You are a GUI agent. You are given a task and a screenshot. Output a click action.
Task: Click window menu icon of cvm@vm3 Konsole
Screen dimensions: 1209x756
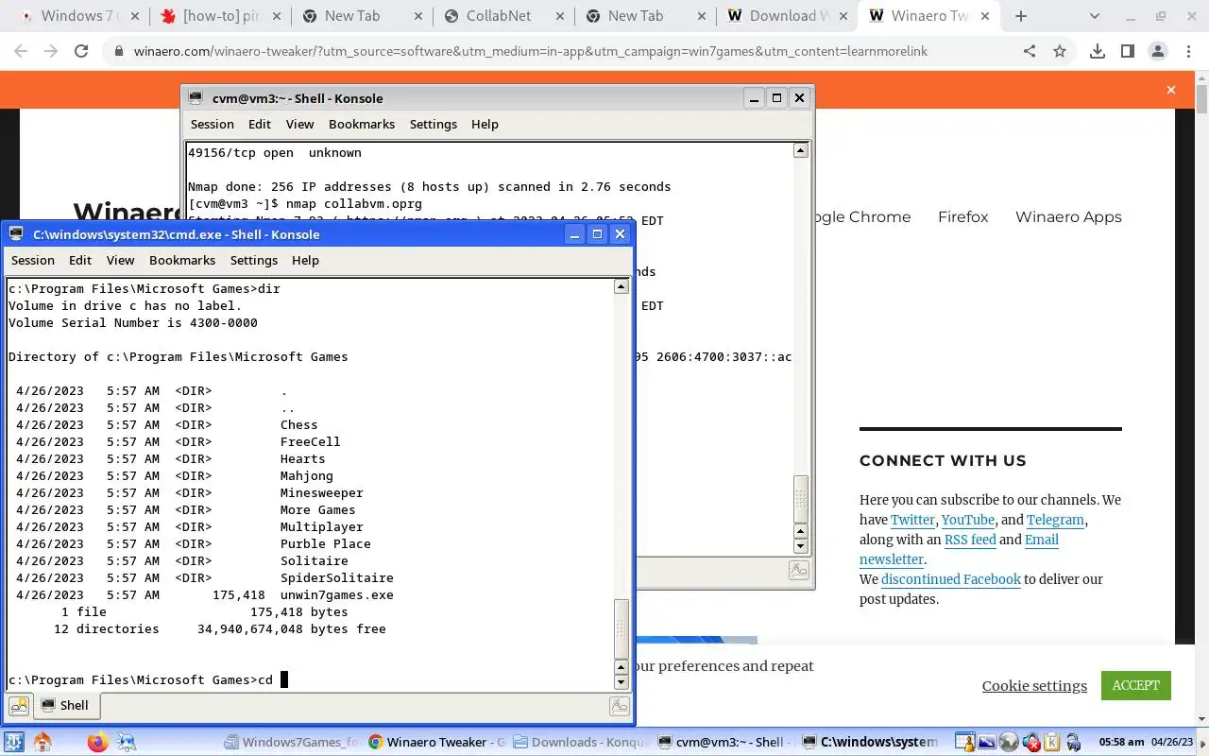pos(196,98)
